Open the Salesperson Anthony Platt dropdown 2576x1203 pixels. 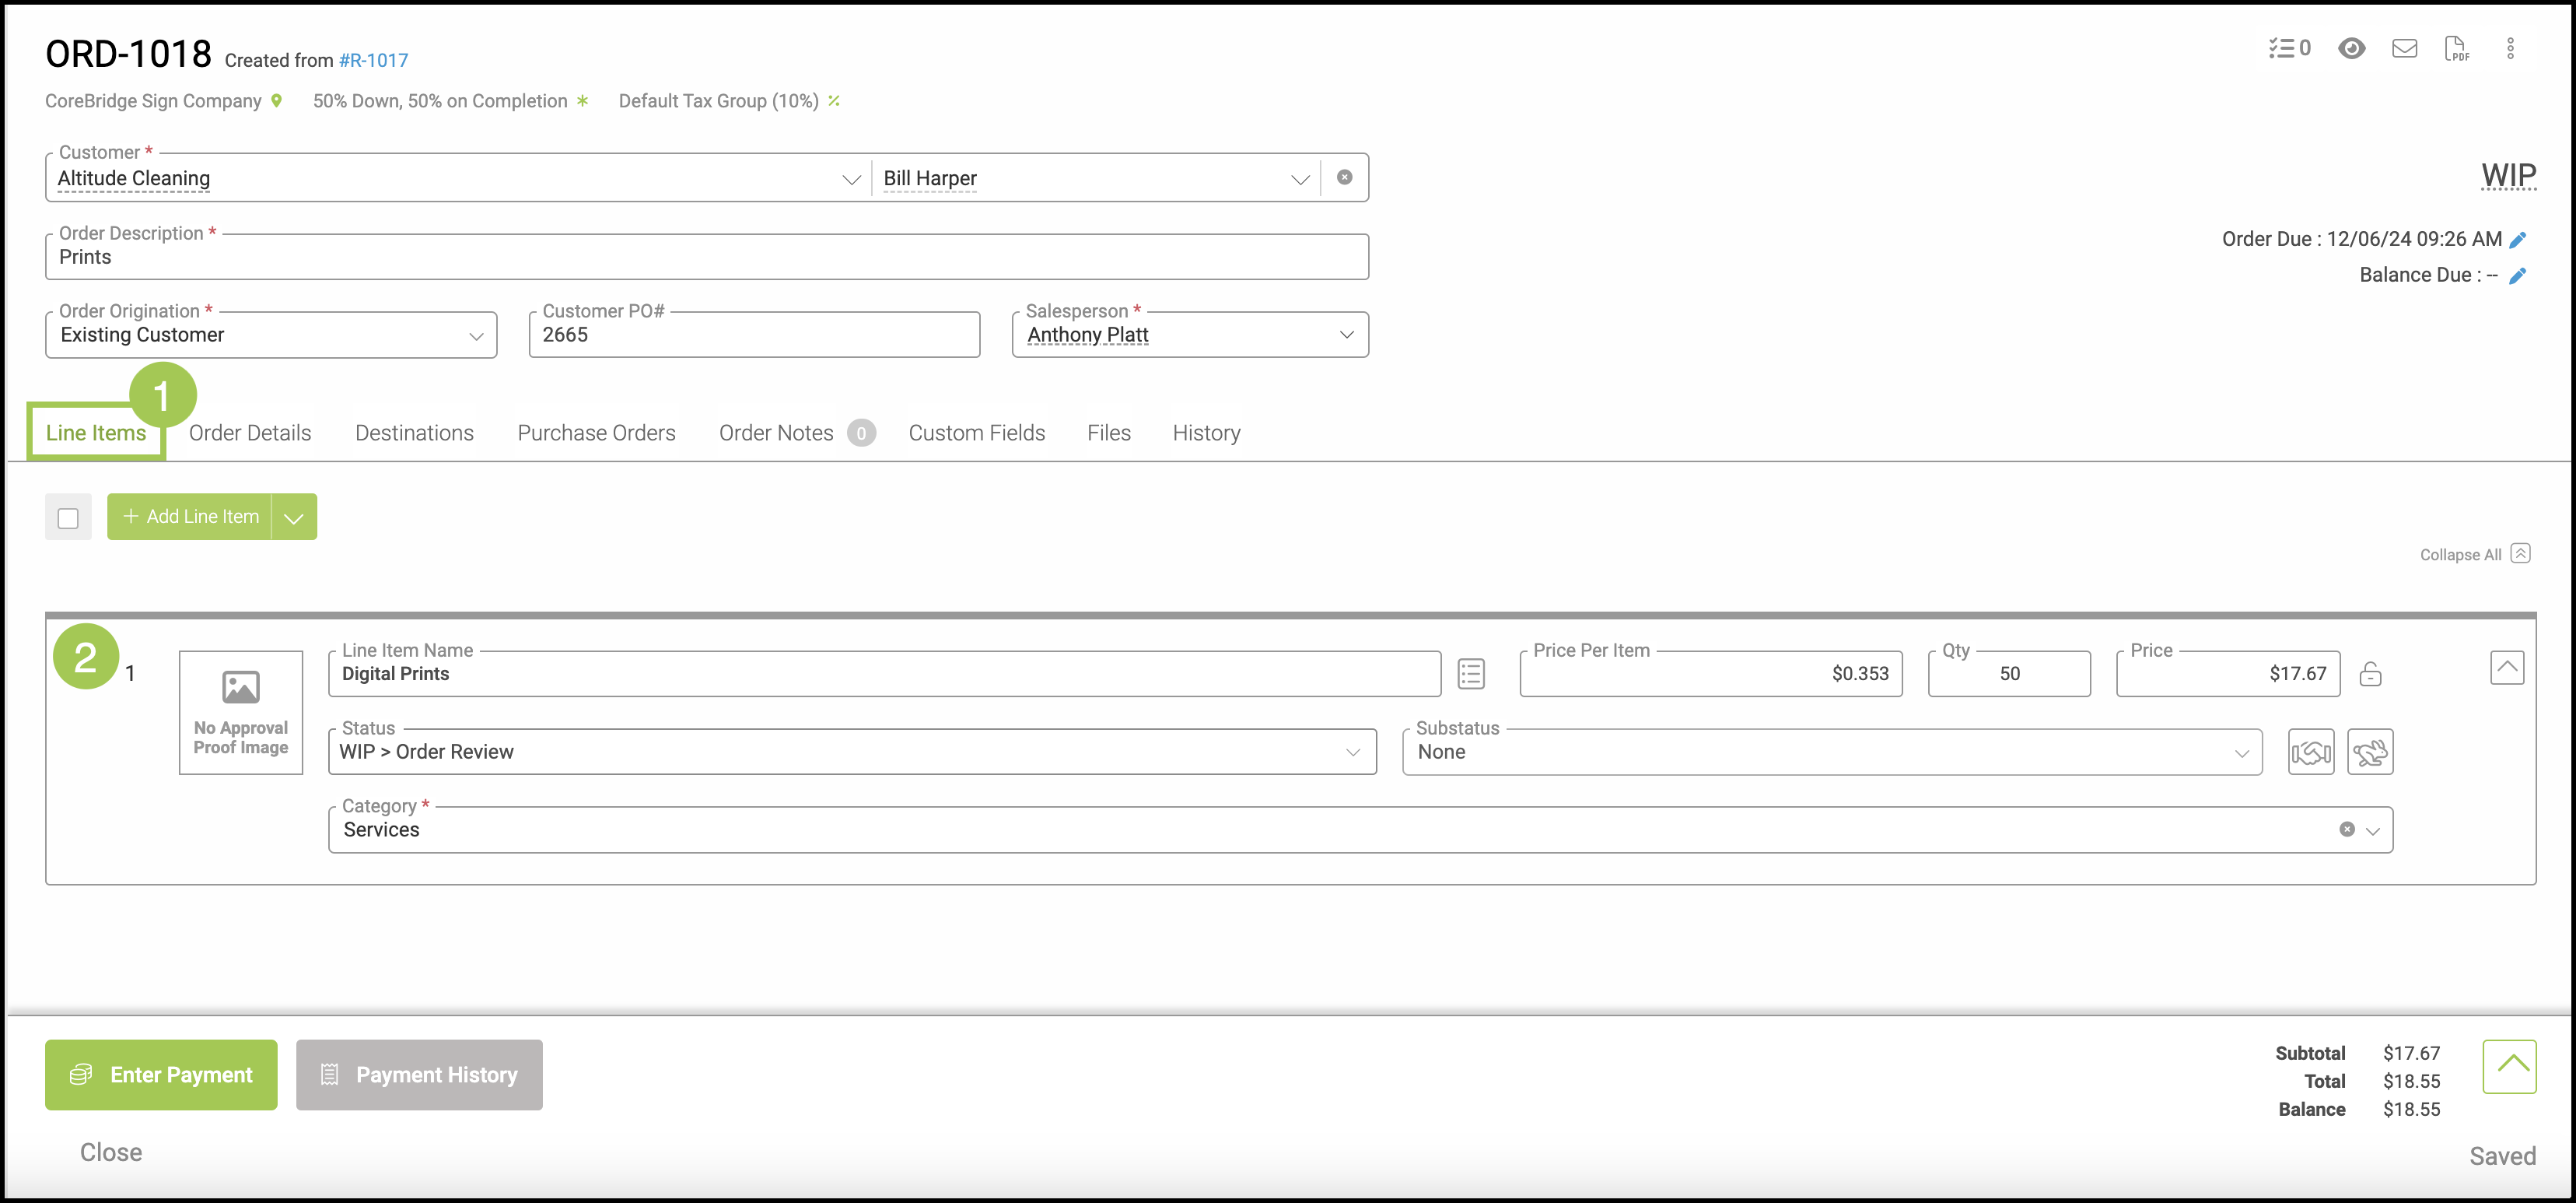(x=1189, y=335)
